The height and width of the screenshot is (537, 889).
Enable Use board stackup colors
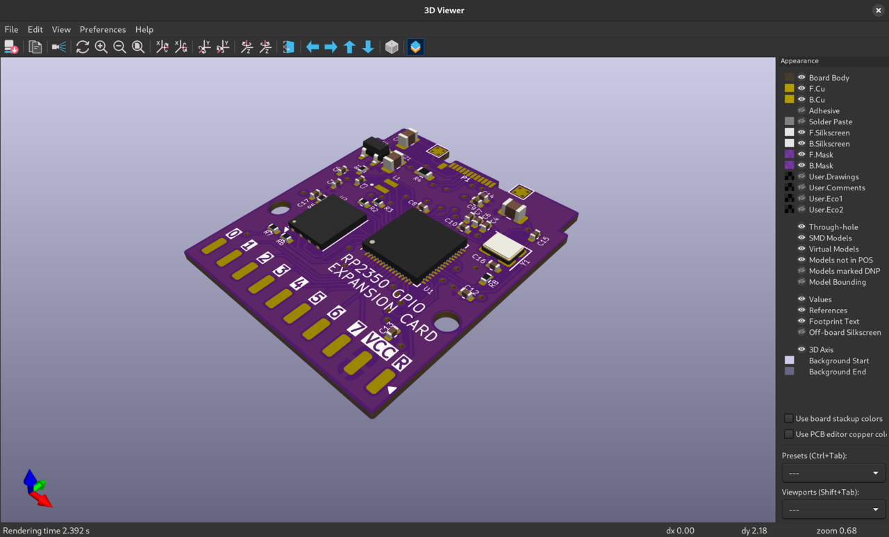tap(789, 419)
